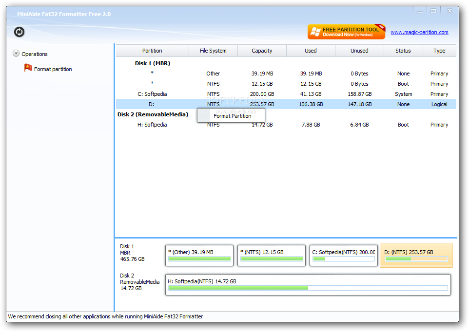Select the C: Softpedia partition row

286,94
